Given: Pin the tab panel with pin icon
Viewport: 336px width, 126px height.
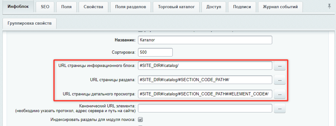Looking at the screenshot, I should coord(329,7).
